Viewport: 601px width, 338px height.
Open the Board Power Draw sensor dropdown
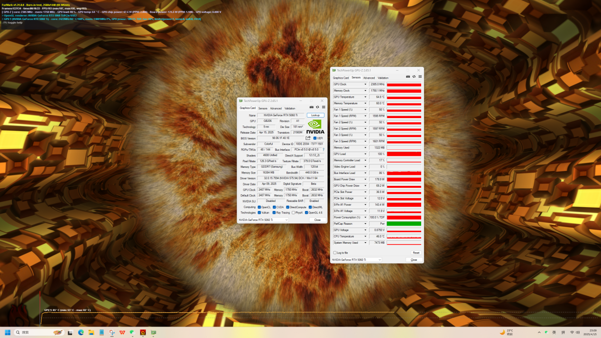(x=365, y=179)
